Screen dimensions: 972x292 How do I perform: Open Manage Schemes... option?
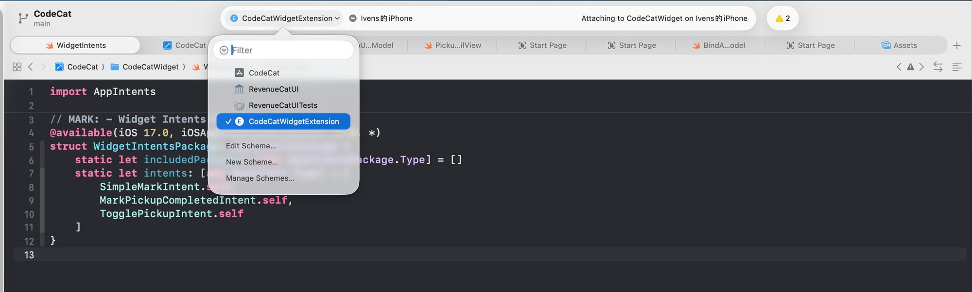click(260, 178)
